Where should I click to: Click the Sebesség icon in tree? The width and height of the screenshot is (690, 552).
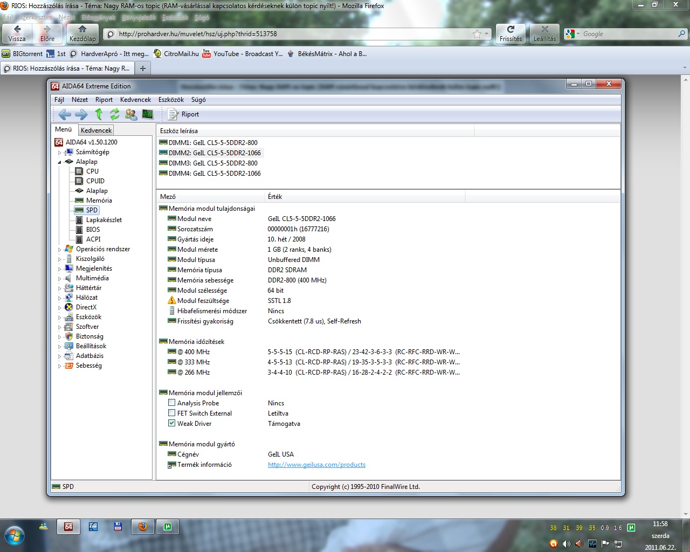(69, 365)
